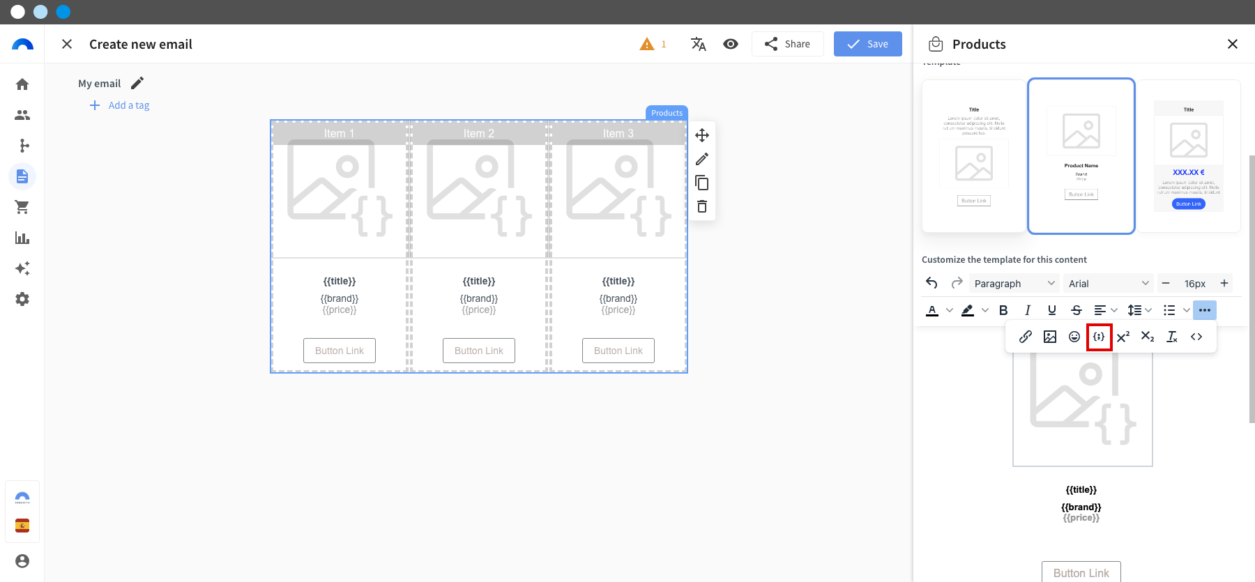1255x582 pixels.
Task: Undo the last template edit
Action: (932, 283)
